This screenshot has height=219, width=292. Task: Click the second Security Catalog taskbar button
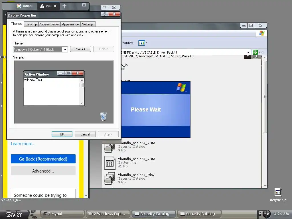pos(200,214)
